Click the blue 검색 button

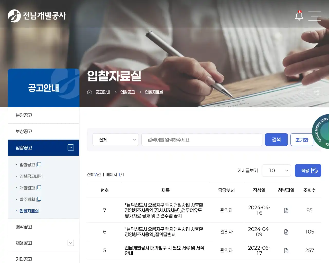pyautogui.click(x=276, y=139)
